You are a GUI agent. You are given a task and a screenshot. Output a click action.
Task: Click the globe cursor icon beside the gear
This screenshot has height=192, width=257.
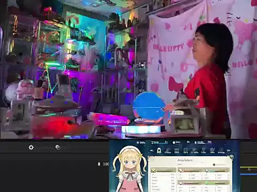(x=58, y=147)
